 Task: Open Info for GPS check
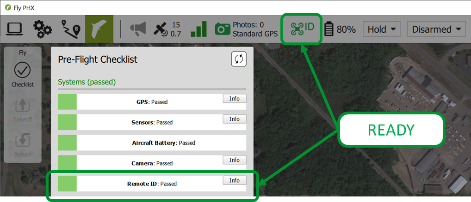234,98
